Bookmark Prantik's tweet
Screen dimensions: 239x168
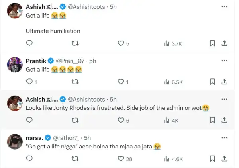[x=213, y=82]
